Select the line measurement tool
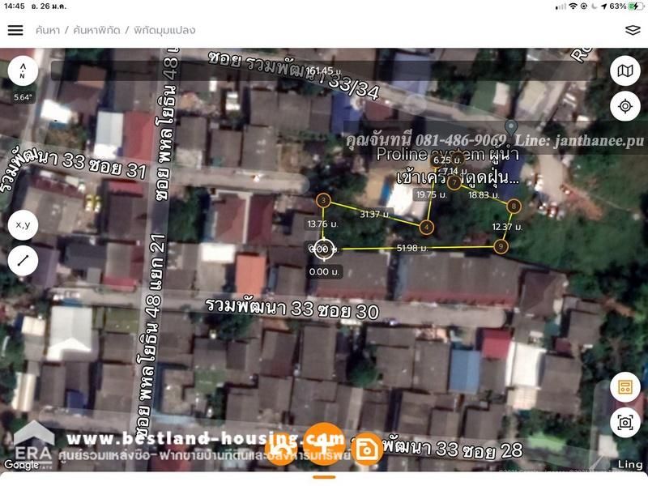648x486 pixels. point(23,260)
